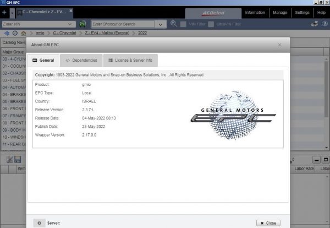
Task: Select 03 - FUEL SY major group row
Action: point(14,80)
